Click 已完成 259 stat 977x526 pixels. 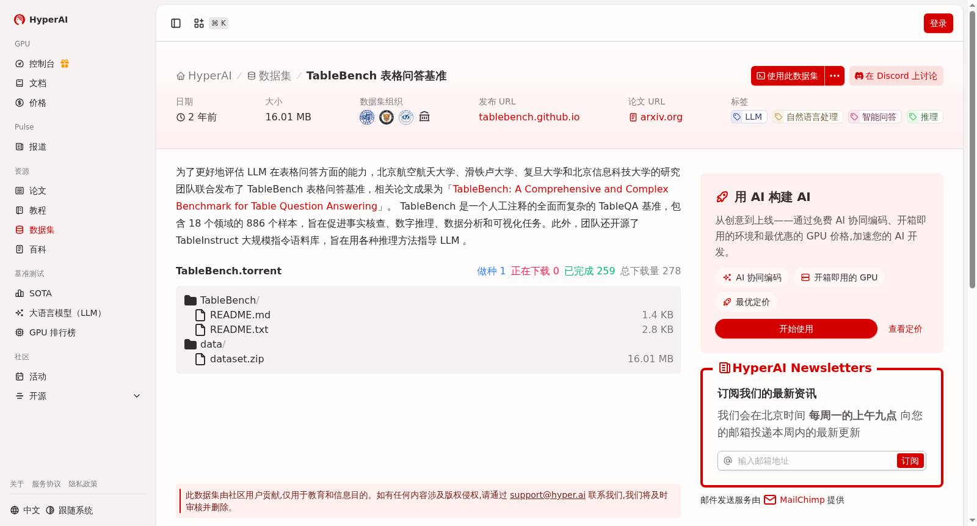[589, 271]
